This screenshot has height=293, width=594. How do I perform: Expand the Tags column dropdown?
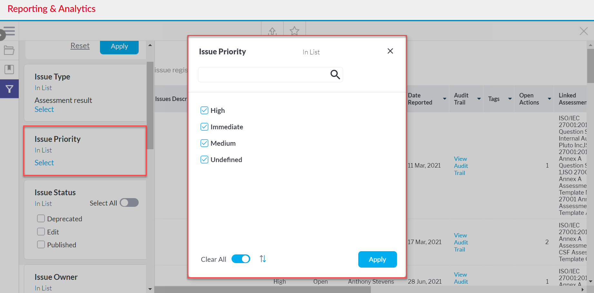pos(510,99)
